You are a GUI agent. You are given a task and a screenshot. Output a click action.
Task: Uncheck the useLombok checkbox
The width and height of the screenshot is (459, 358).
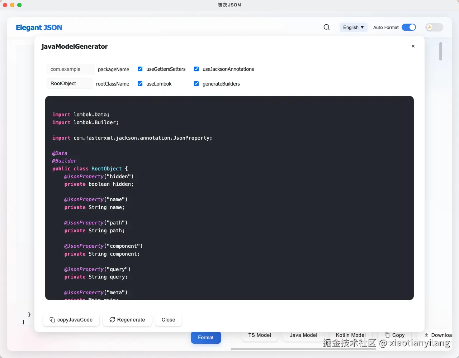click(x=140, y=83)
